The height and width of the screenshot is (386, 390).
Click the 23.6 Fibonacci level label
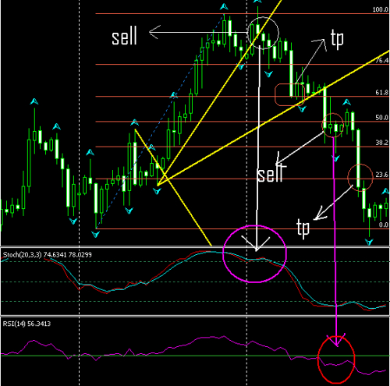(x=381, y=175)
